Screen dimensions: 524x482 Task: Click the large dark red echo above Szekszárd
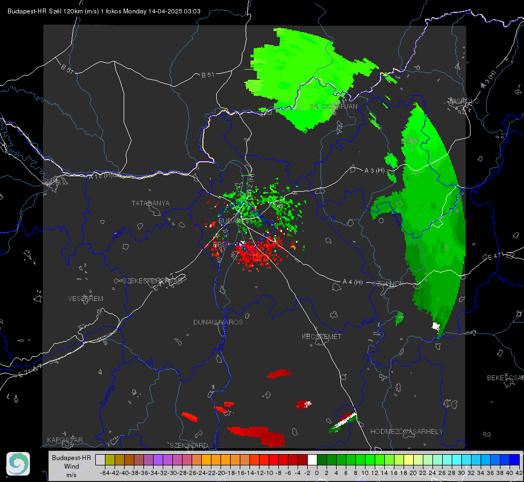click(x=257, y=436)
